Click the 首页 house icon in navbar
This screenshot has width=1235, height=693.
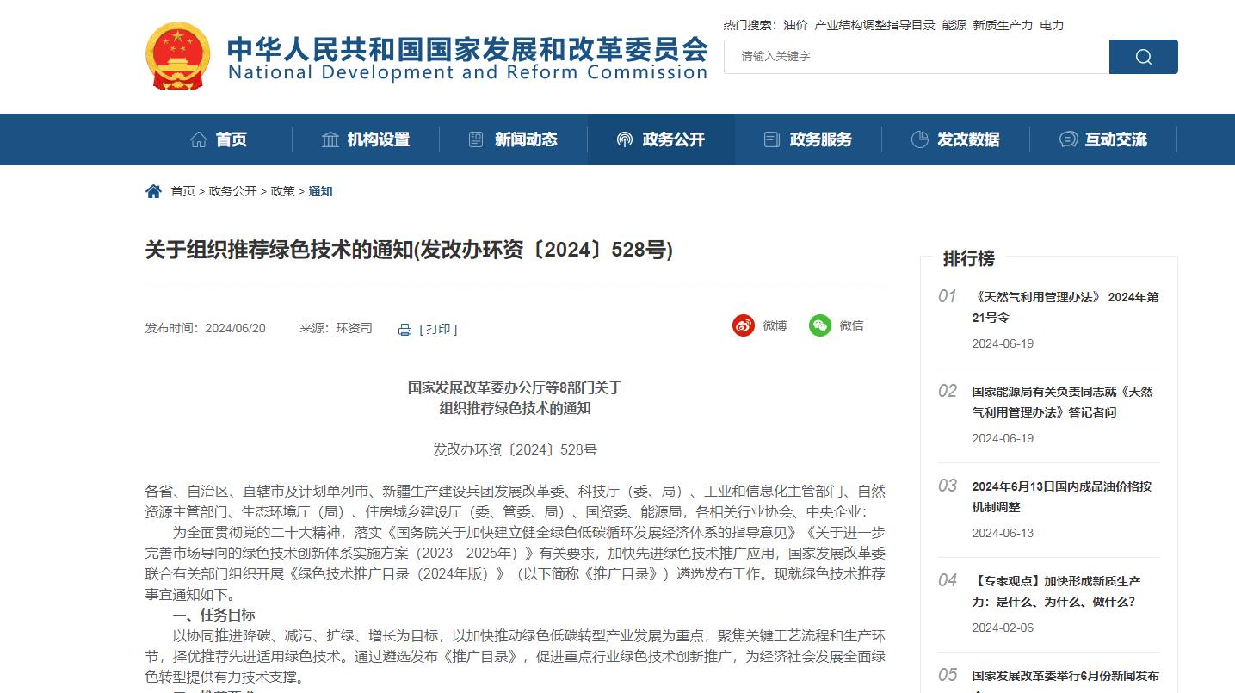pyautogui.click(x=199, y=139)
